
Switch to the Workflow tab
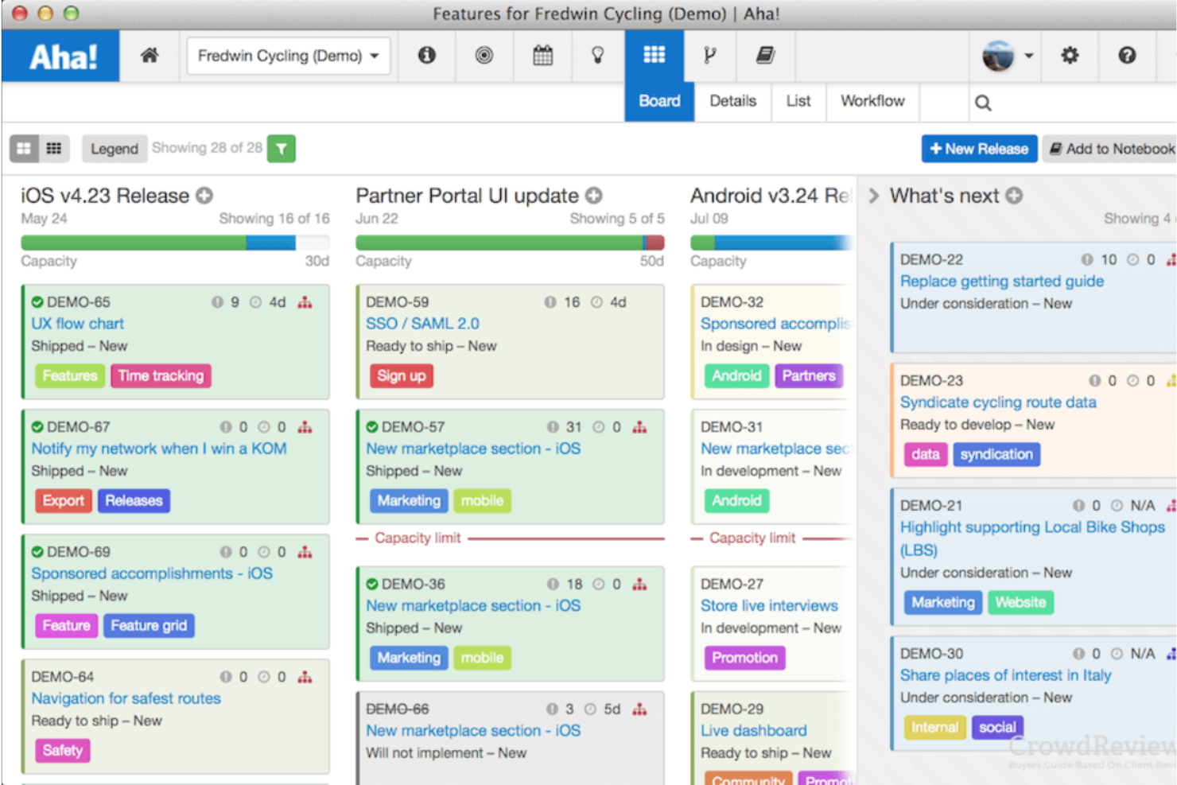[872, 101]
